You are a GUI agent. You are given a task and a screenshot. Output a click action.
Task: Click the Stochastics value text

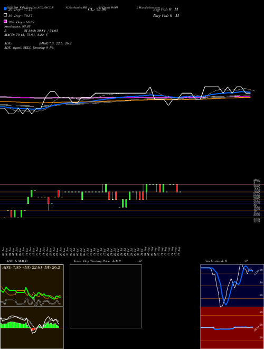tap(17, 26)
